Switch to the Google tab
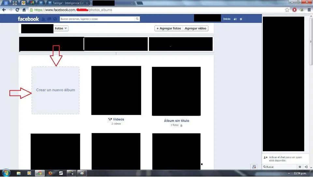Viewport: 313px width, 177px height. pos(6,3)
